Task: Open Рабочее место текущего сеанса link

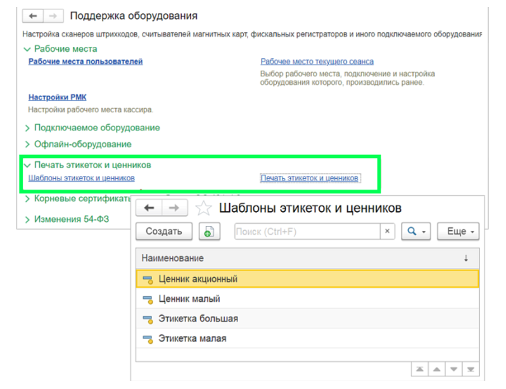Action: click(x=317, y=61)
